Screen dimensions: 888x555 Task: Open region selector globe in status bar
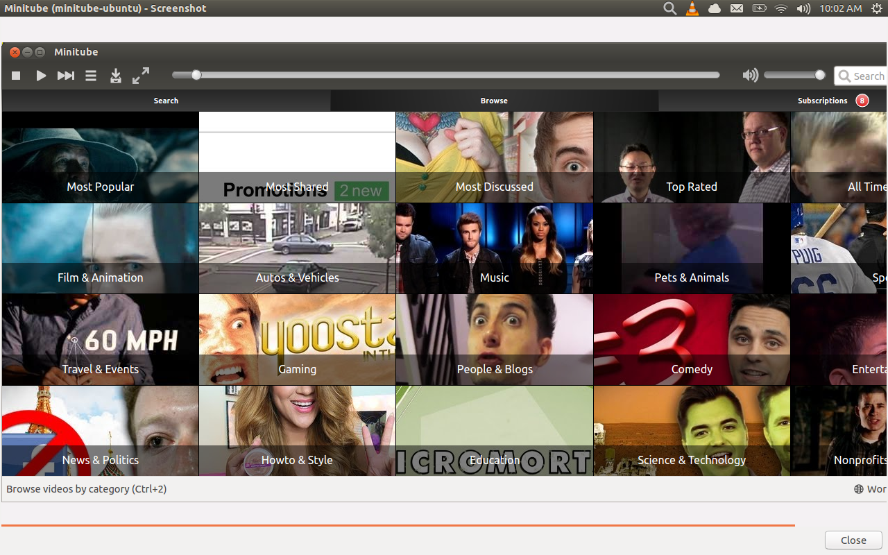pyautogui.click(x=859, y=489)
